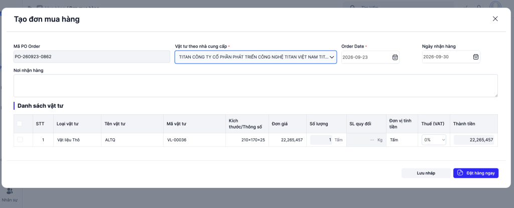Click the Ngày nhận hàng date field
The image size is (514, 208).
click(x=451, y=57)
